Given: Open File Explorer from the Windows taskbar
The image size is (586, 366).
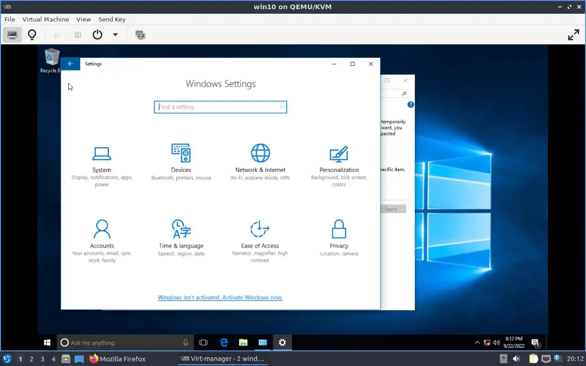Looking at the screenshot, I should coord(243,342).
